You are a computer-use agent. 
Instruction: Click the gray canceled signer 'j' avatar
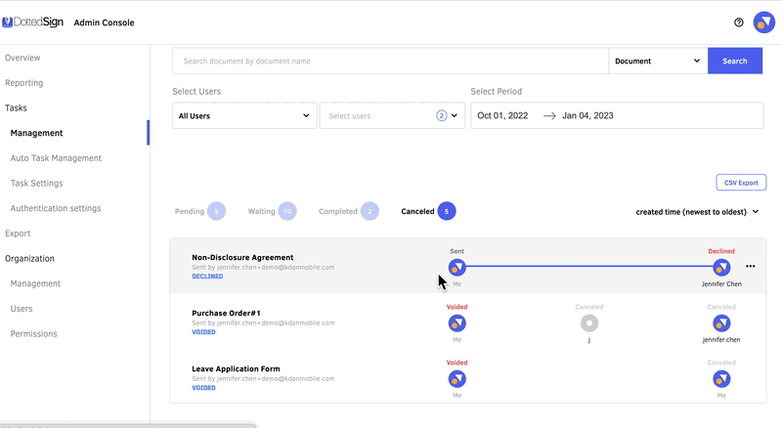pyautogui.click(x=589, y=323)
